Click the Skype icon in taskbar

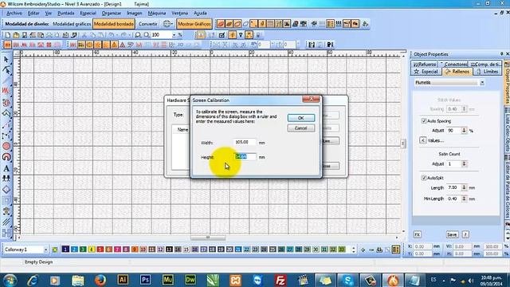coord(347,280)
